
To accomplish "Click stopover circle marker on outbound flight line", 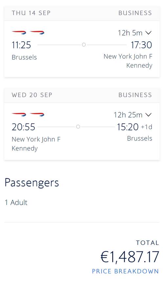I will point(84,45).
